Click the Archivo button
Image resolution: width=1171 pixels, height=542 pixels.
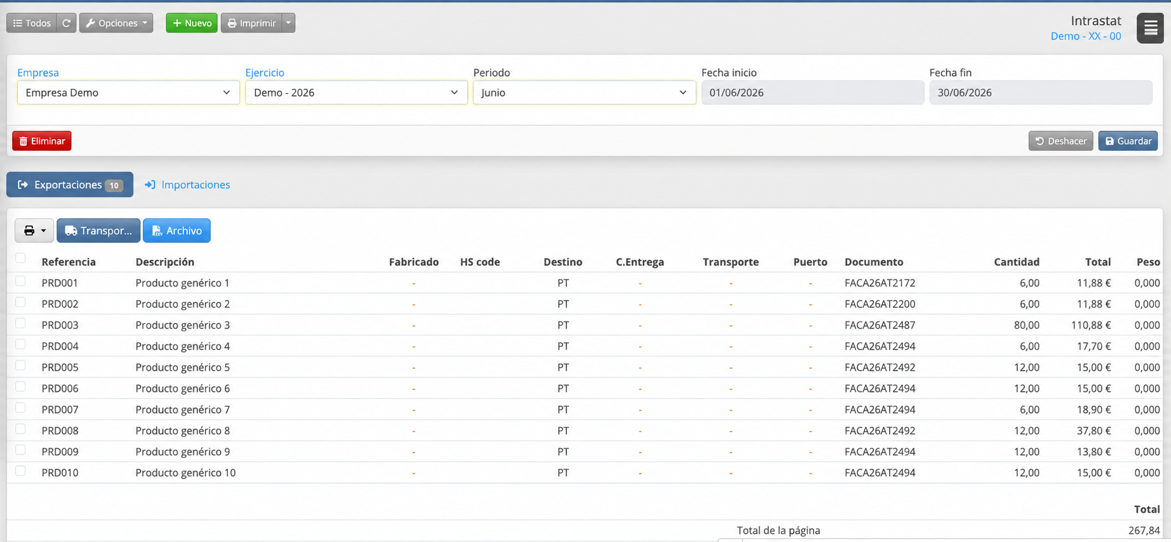177,231
